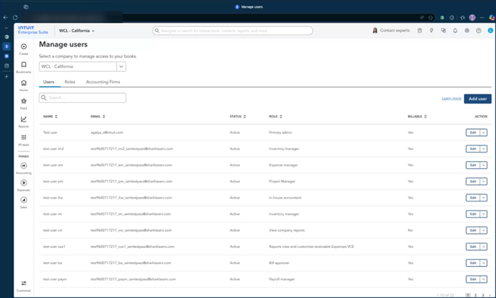Screen dimensions: 496x298
Task: Expand action dropdown arrow for Test user row
Action: click(x=483, y=133)
